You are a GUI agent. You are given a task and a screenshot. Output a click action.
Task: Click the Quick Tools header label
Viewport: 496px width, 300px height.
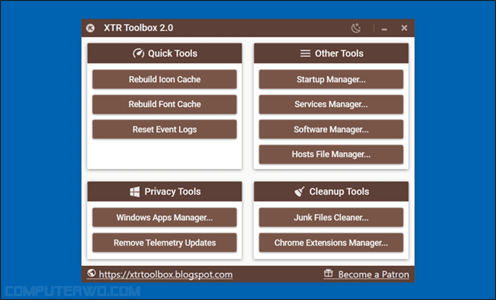point(173,53)
